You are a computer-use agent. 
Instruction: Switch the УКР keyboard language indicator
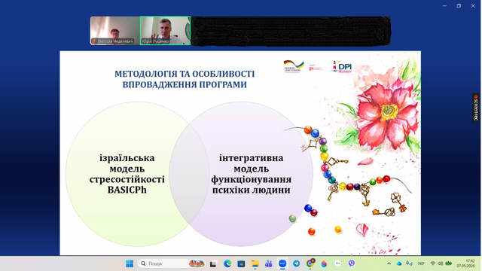[421, 263]
